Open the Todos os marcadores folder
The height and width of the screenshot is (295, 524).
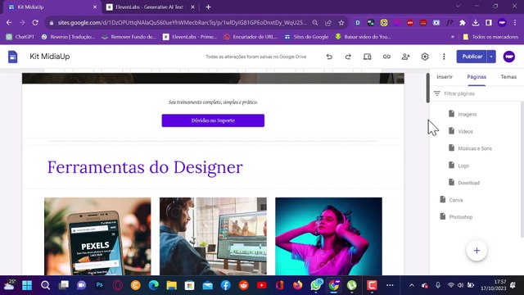click(491, 37)
